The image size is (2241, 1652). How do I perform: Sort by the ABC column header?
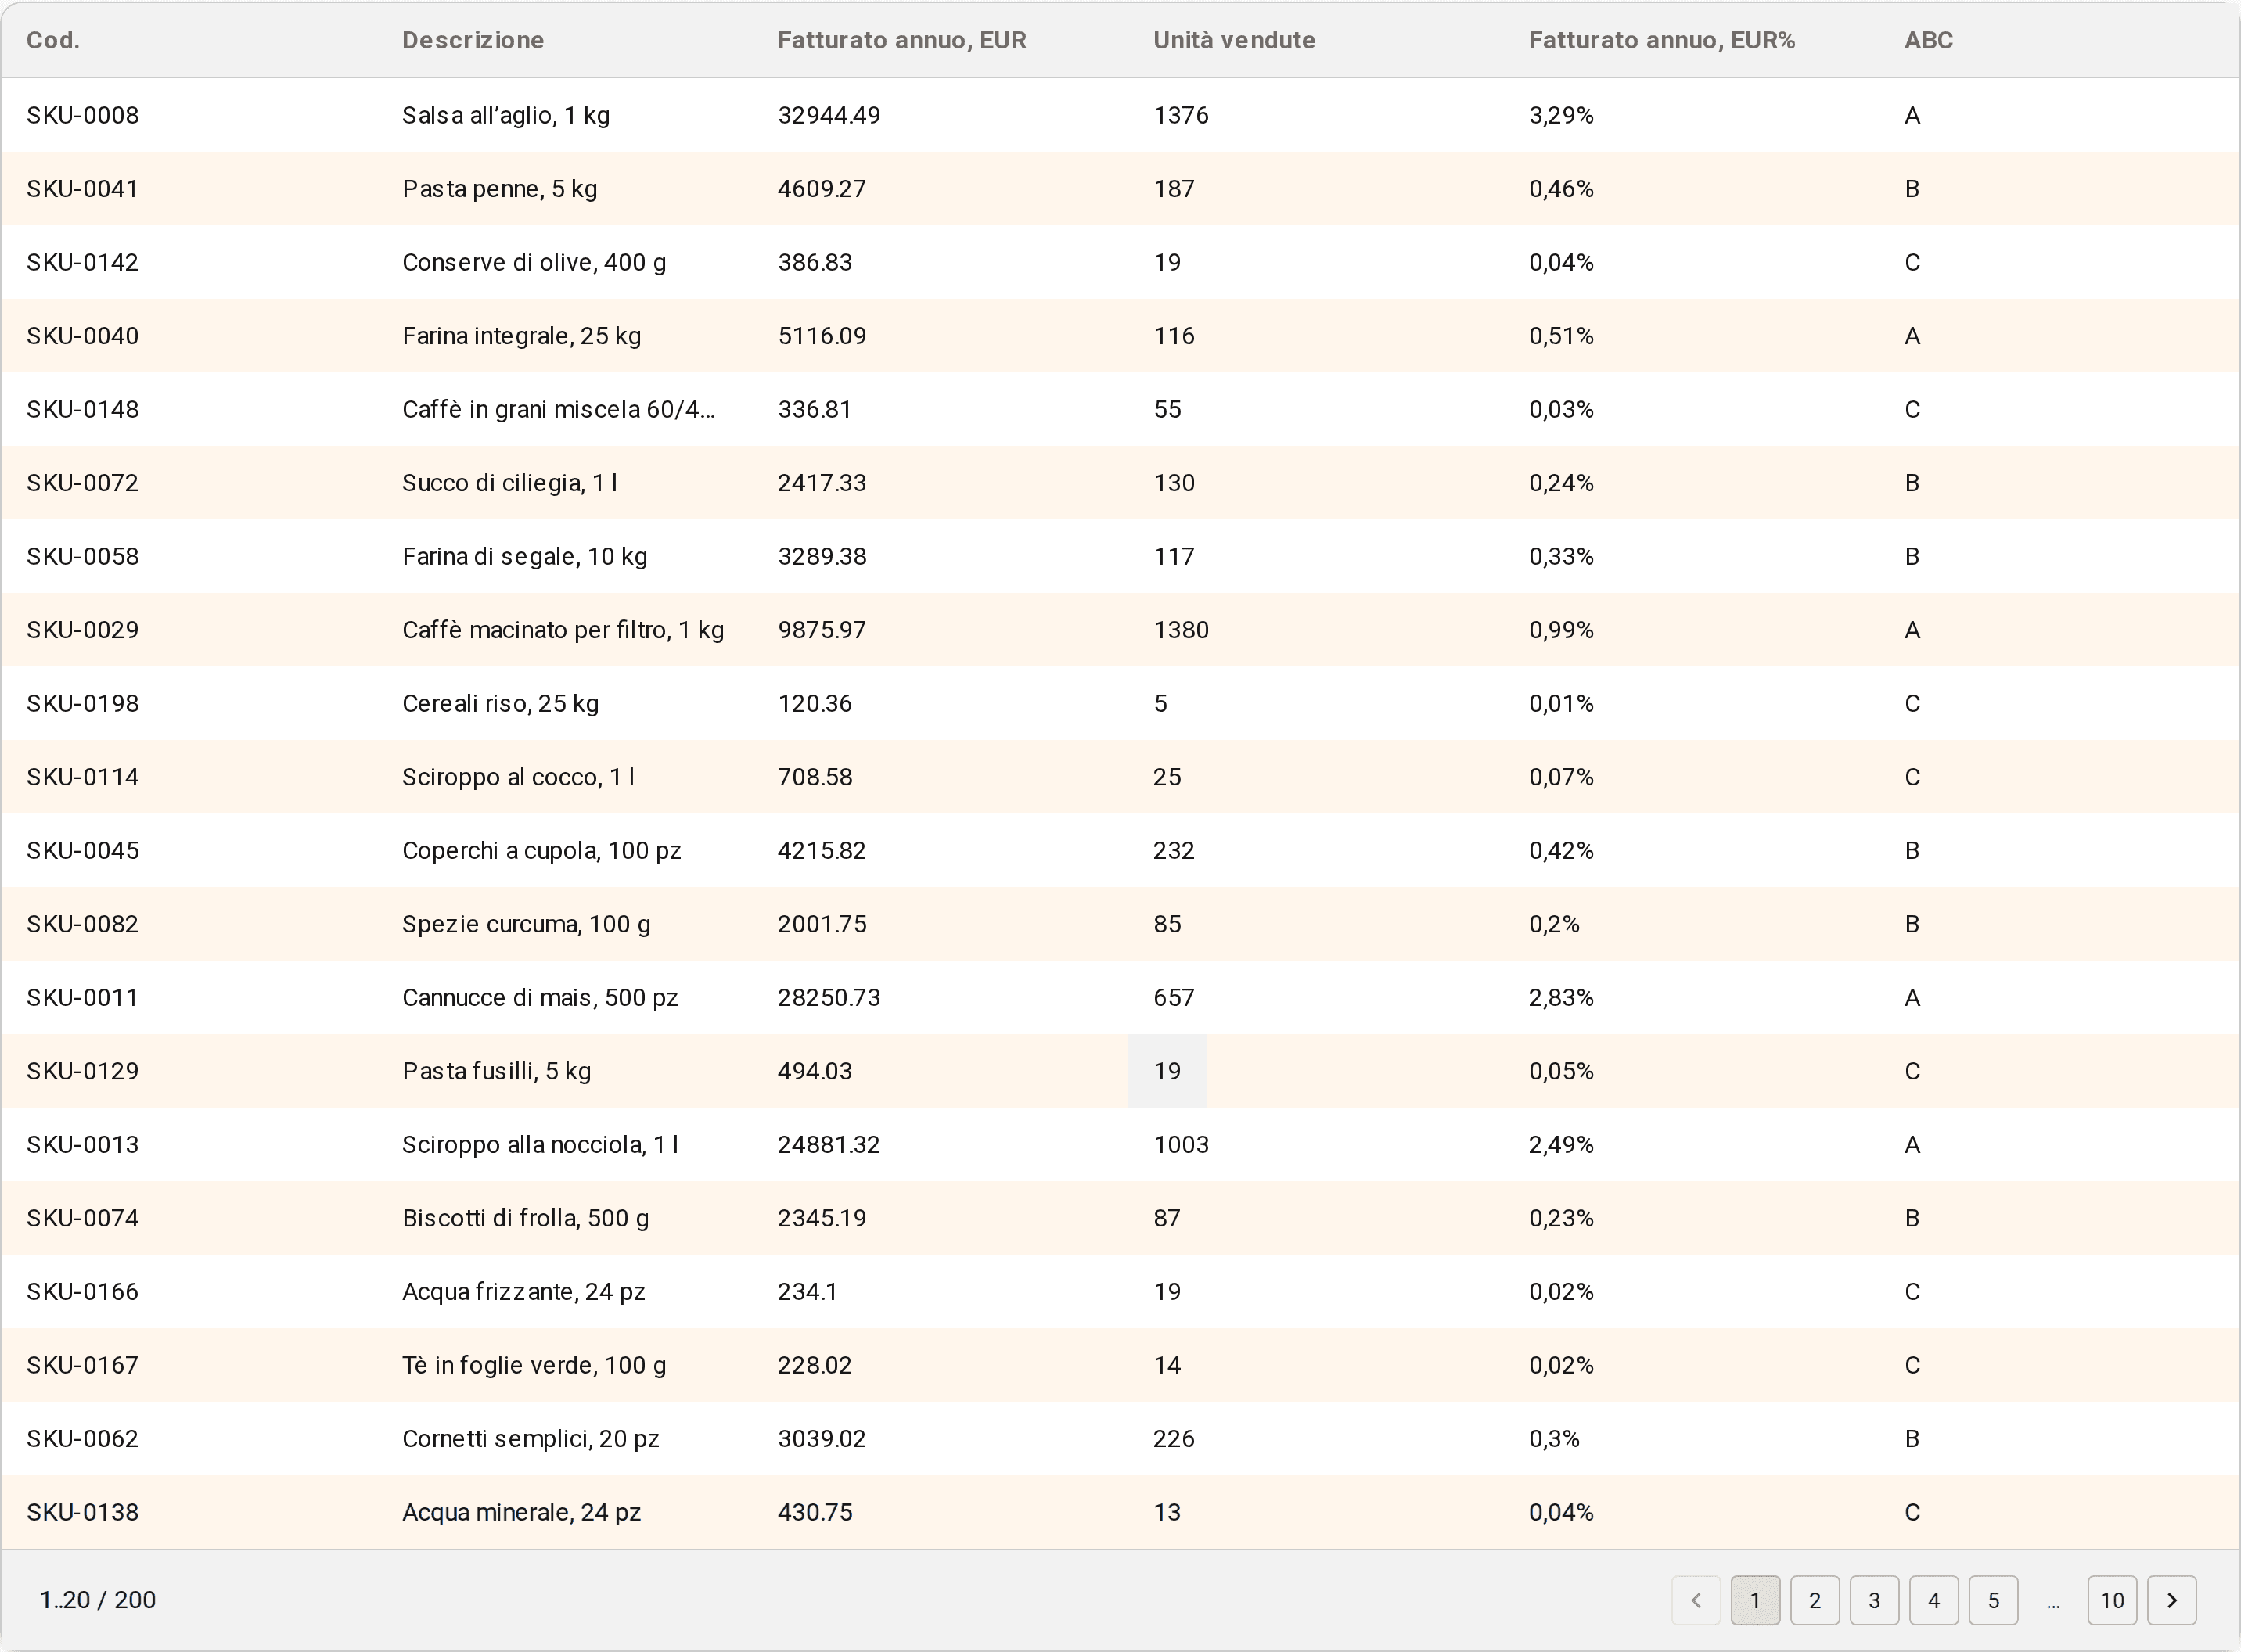click(x=1929, y=40)
